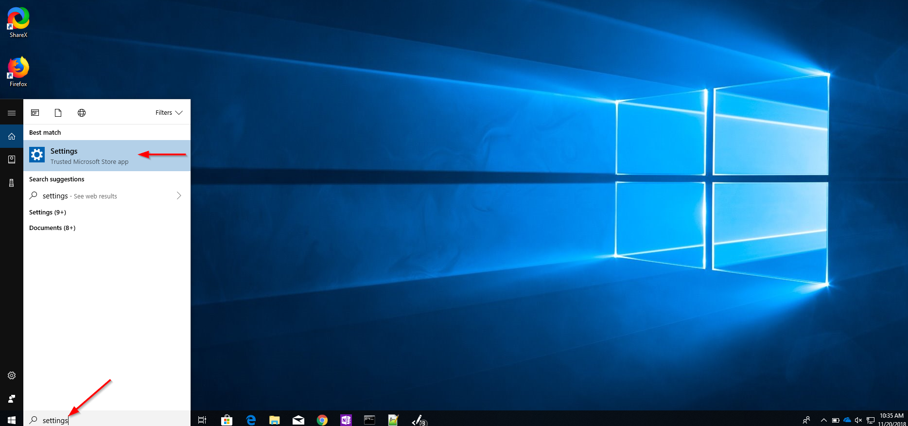Click the Windows Start button
This screenshot has height=426, width=908.
[12, 420]
